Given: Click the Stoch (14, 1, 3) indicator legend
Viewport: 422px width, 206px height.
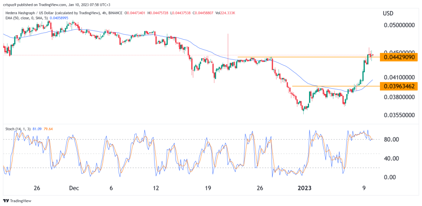Looking at the screenshot, I should pos(17,129).
